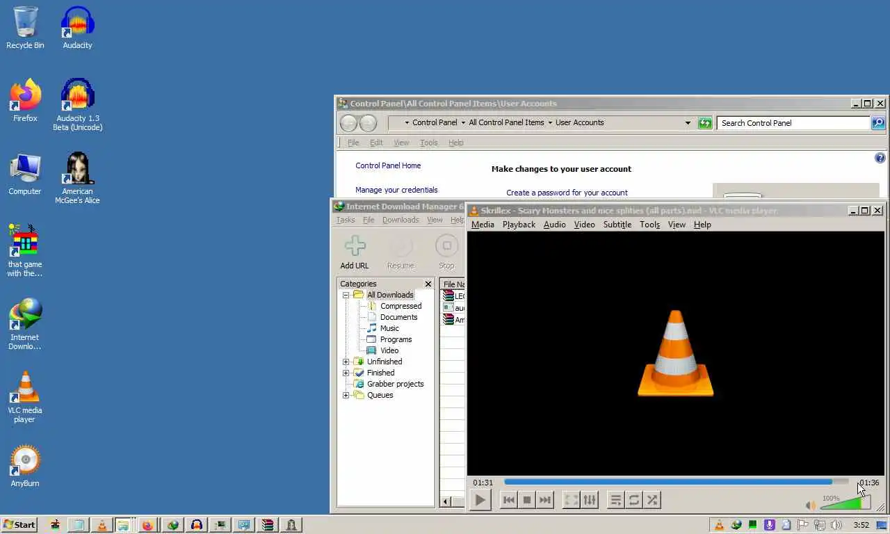Click the Control Panel search magnifier
The height and width of the screenshot is (534, 890).
pos(878,123)
